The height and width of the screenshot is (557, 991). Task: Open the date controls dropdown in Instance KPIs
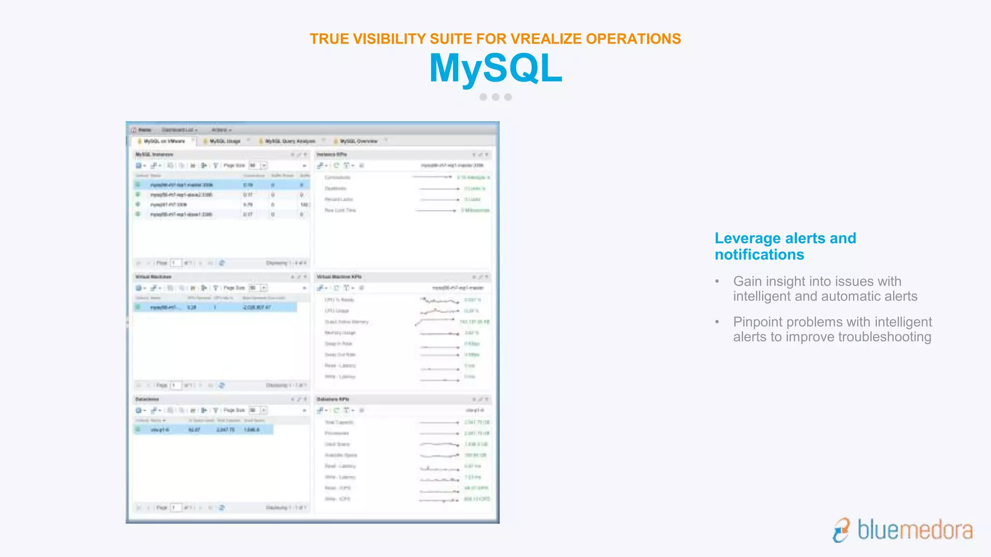348,165
